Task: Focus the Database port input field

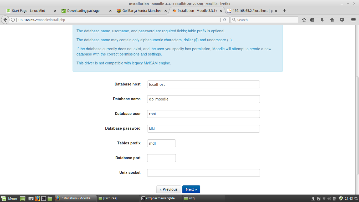Action: (161, 158)
